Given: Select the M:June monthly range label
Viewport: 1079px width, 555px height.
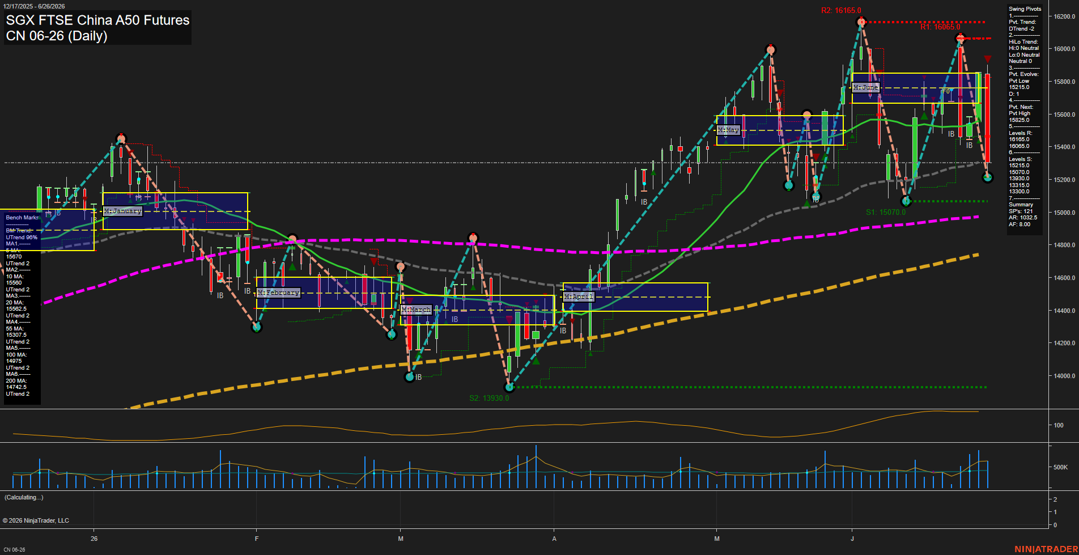Looking at the screenshot, I should coord(865,87).
